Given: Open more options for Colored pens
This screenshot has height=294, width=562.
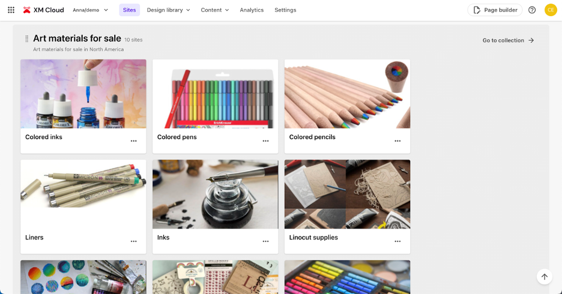Looking at the screenshot, I should (265, 141).
